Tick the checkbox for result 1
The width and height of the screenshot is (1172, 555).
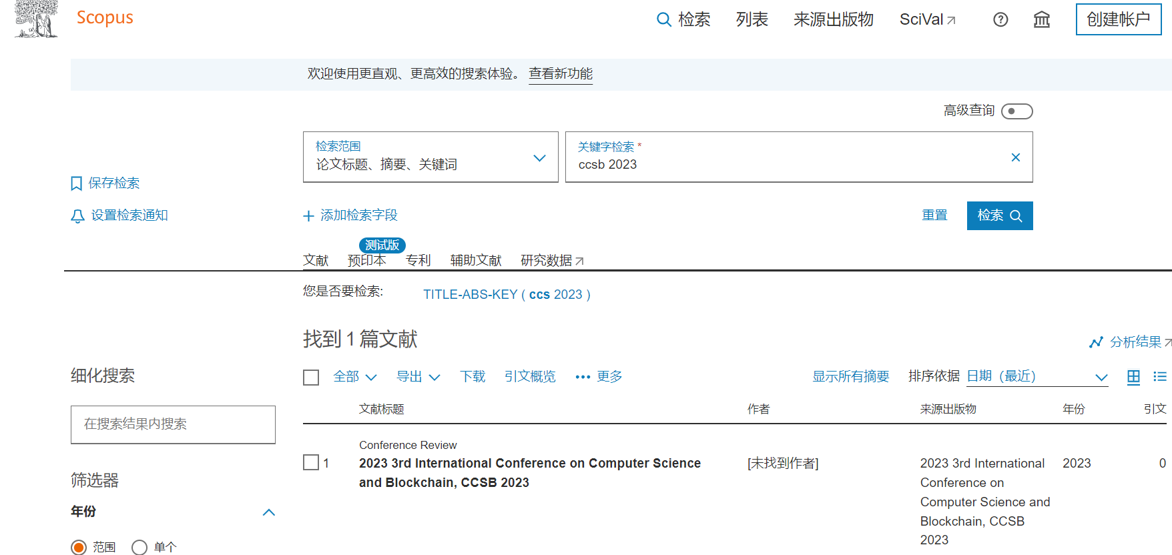point(311,462)
